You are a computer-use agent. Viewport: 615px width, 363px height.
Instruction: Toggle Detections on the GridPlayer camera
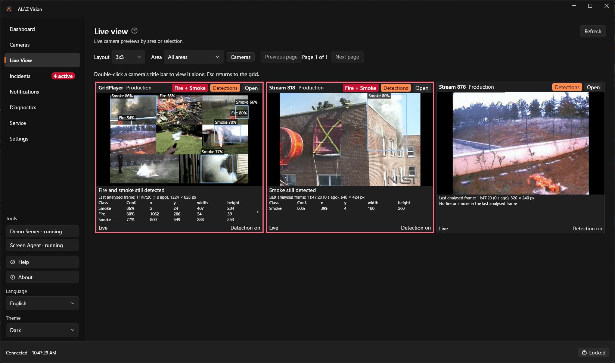tap(225, 88)
